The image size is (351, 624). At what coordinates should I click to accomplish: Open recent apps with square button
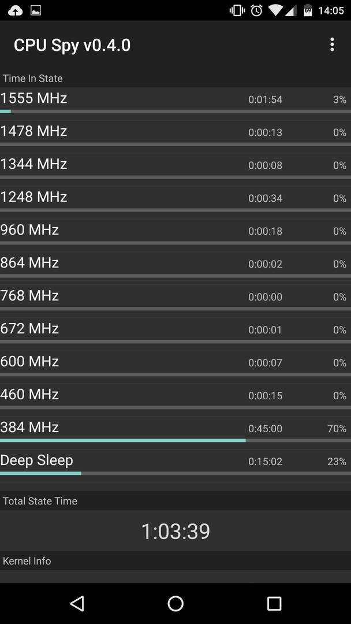(274, 603)
